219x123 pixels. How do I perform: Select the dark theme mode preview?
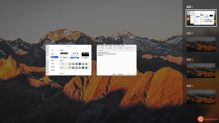tap(85, 54)
